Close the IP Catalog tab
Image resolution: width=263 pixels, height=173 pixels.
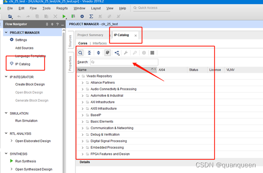click(135, 36)
